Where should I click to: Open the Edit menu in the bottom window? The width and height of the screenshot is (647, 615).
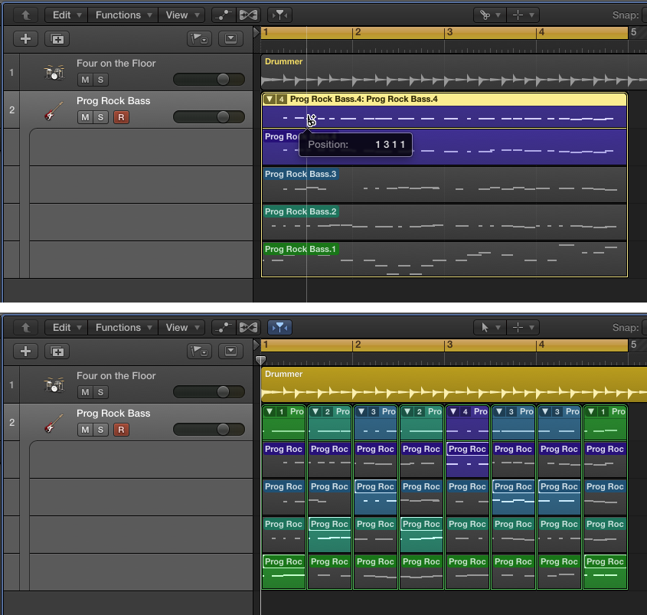point(66,328)
